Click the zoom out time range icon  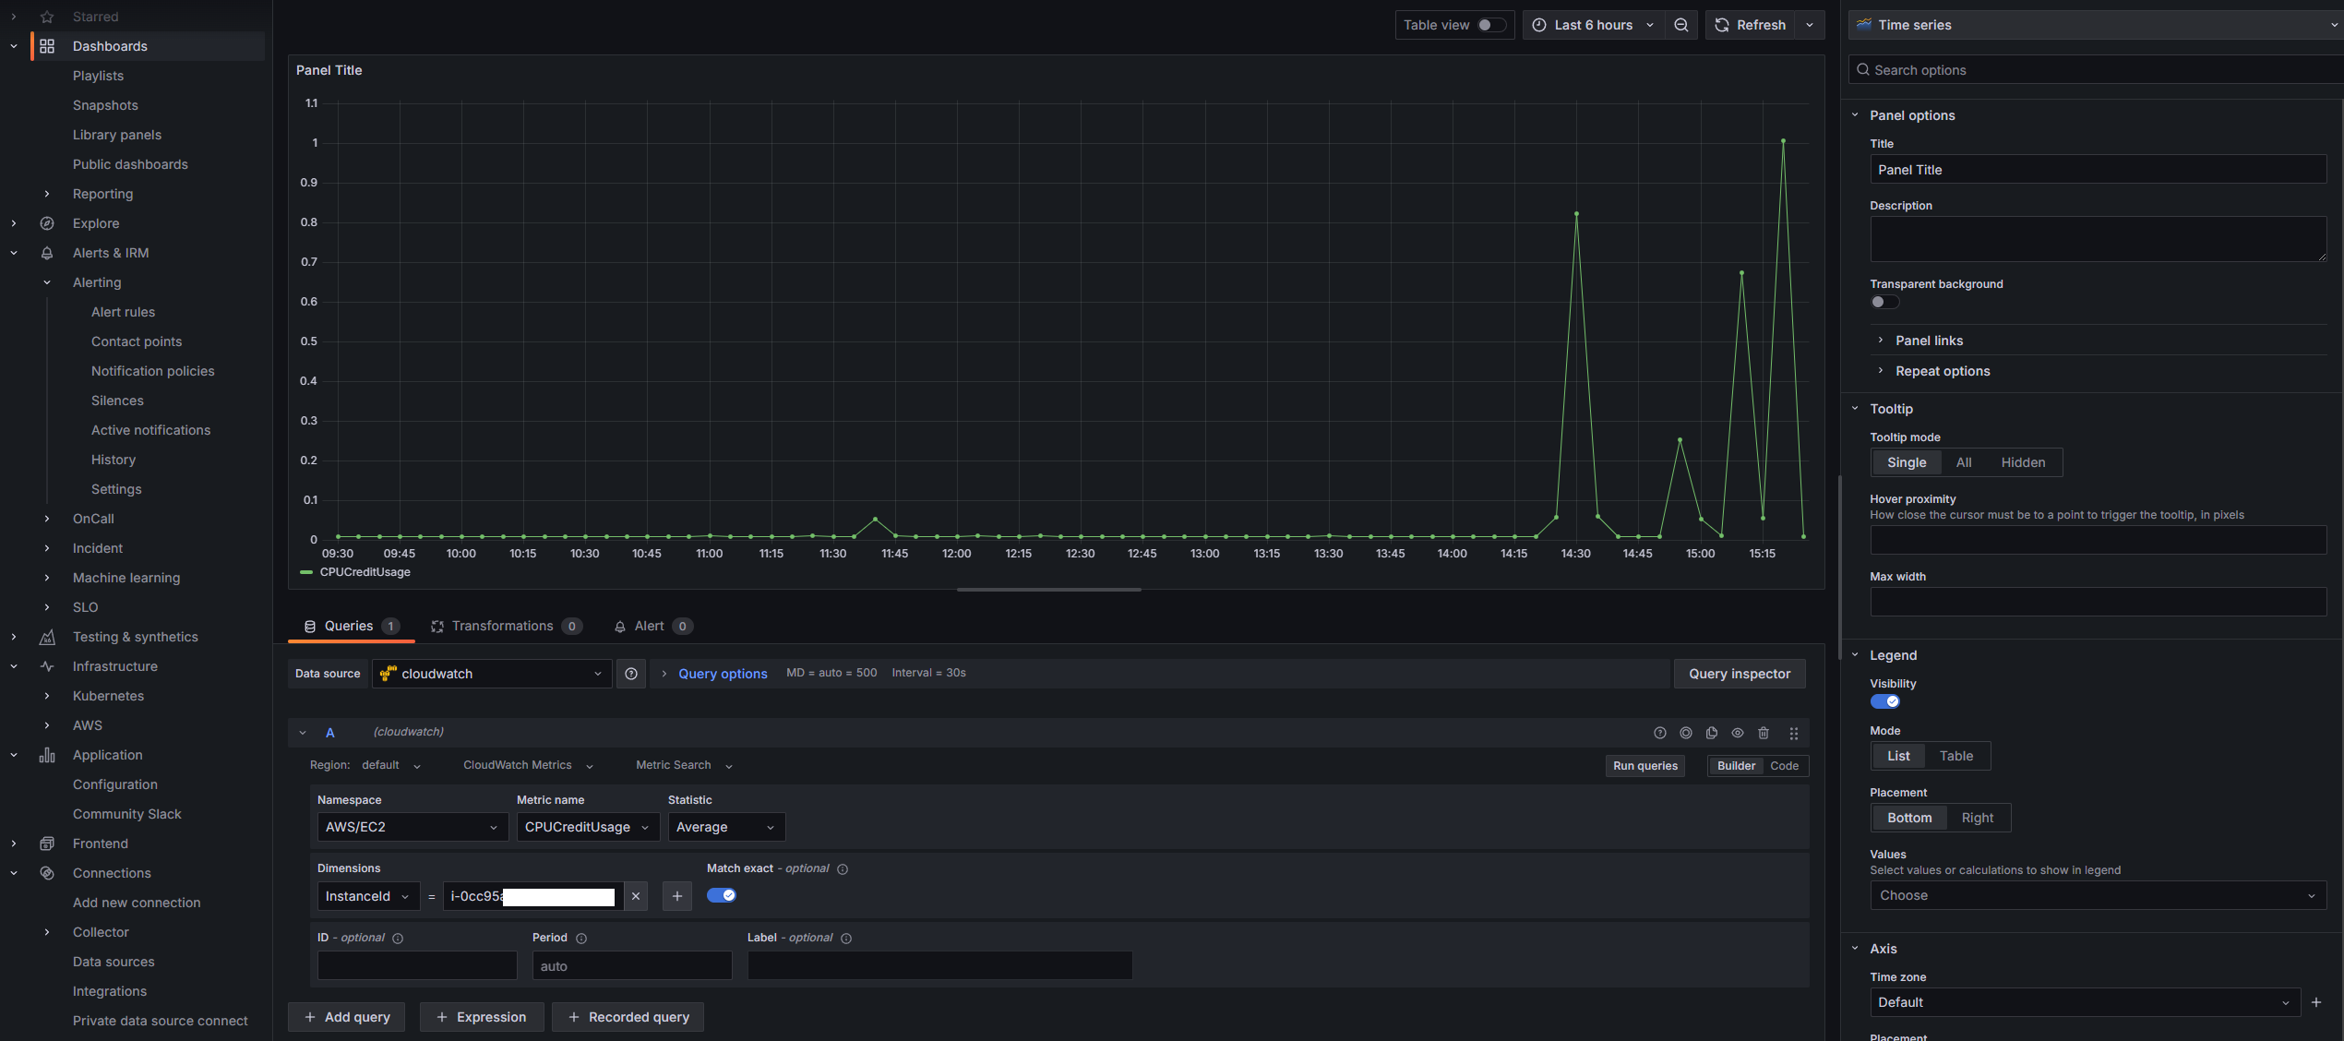click(1681, 25)
